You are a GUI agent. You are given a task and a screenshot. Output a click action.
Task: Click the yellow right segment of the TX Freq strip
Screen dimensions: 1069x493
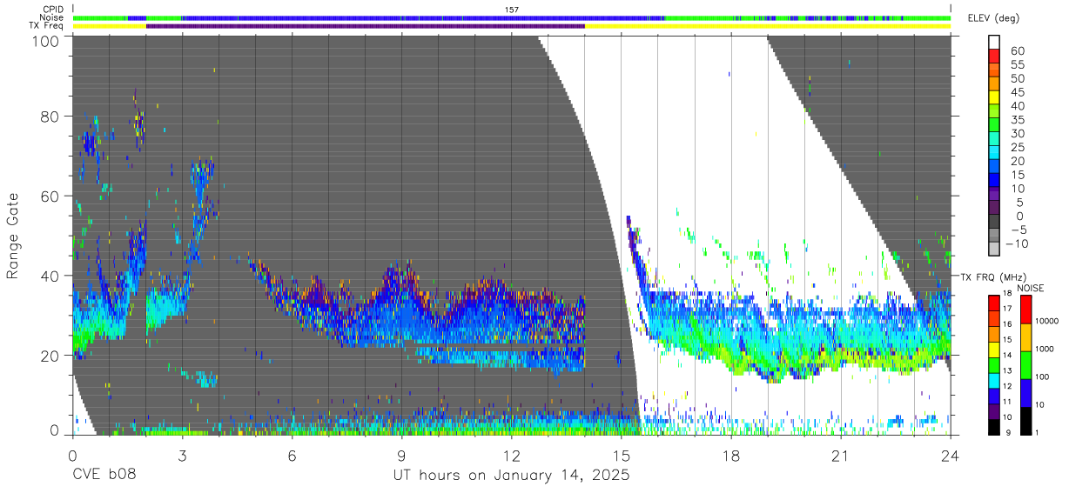[x=768, y=26]
